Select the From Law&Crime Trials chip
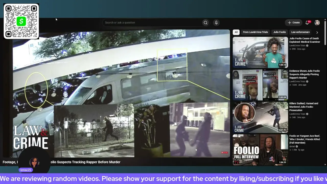Screen dimensions: 327x184 coord(255,32)
